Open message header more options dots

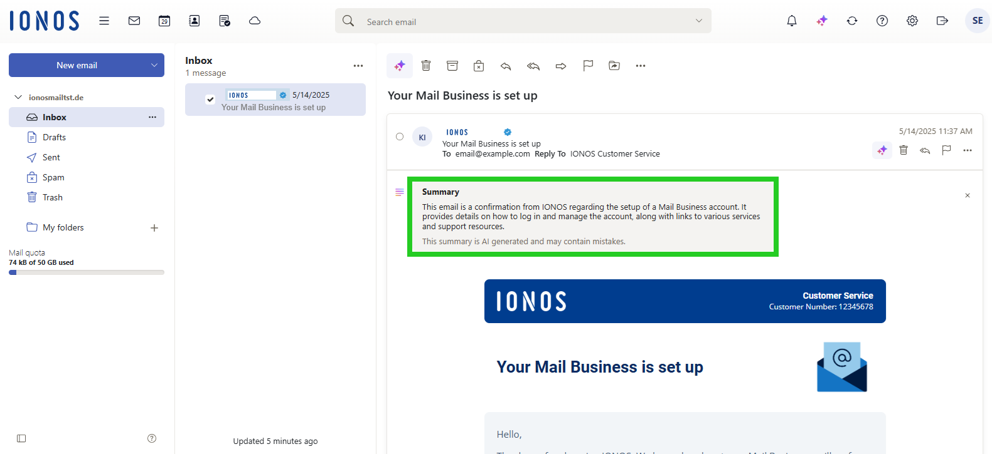968,150
